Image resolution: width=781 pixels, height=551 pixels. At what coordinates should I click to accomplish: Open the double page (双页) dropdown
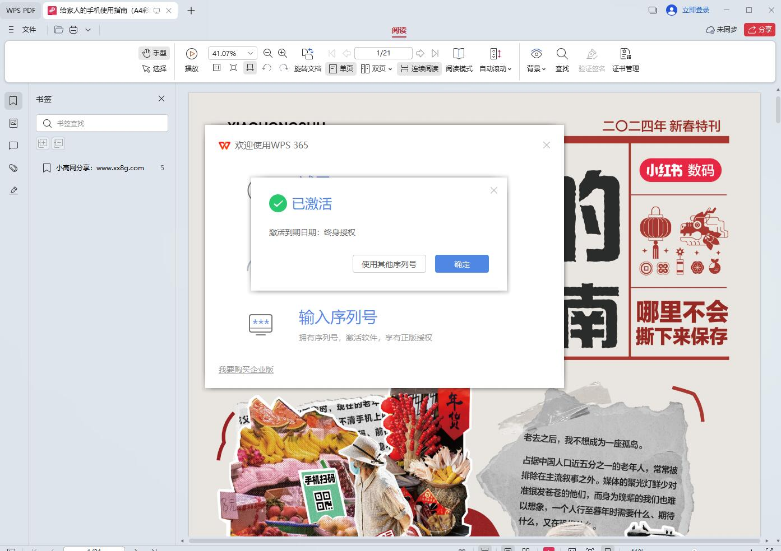(x=376, y=68)
